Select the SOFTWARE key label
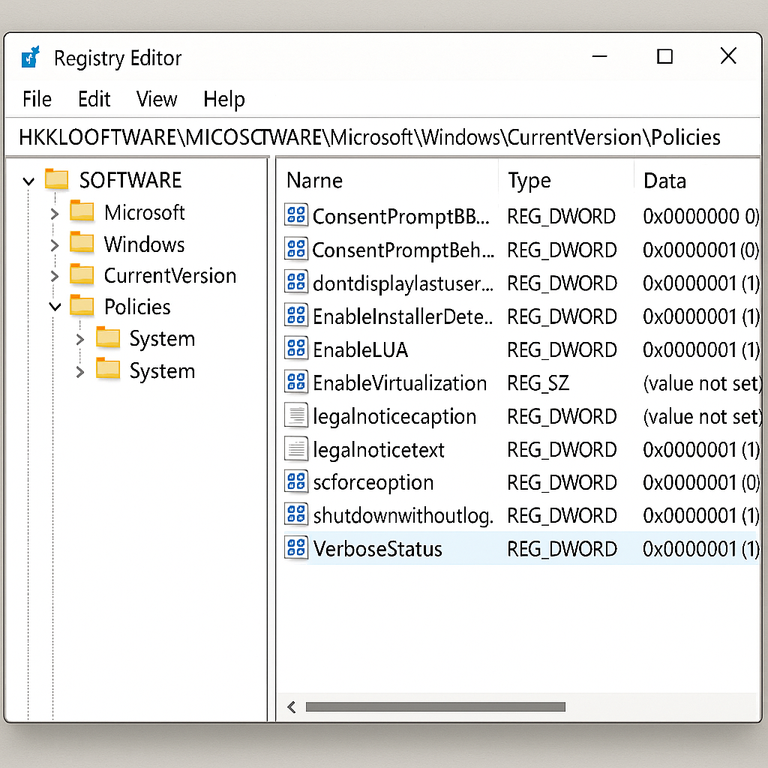 (x=130, y=180)
